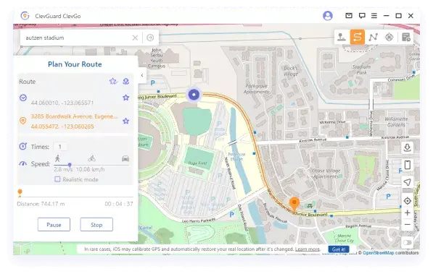Open the user account avatar menu
The width and height of the screenshot is (433, 274).
pos(328,16)
